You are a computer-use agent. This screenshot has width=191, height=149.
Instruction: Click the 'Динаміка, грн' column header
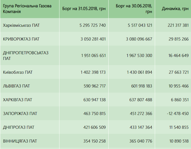pyautogui.click(x=175, y=9)
